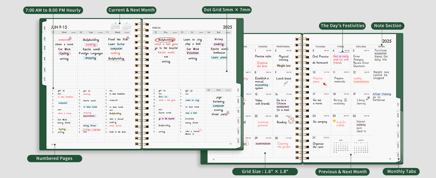Click the teapot doodle beside 'Reading'
436x178 pixels.
pyautogui.click(x=291, y=120)
